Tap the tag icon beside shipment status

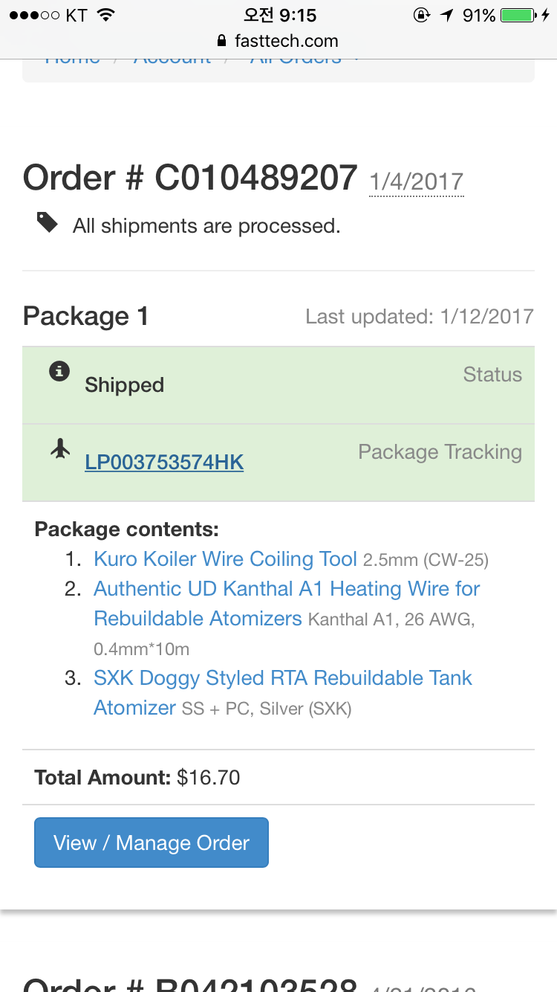(48, 222)
